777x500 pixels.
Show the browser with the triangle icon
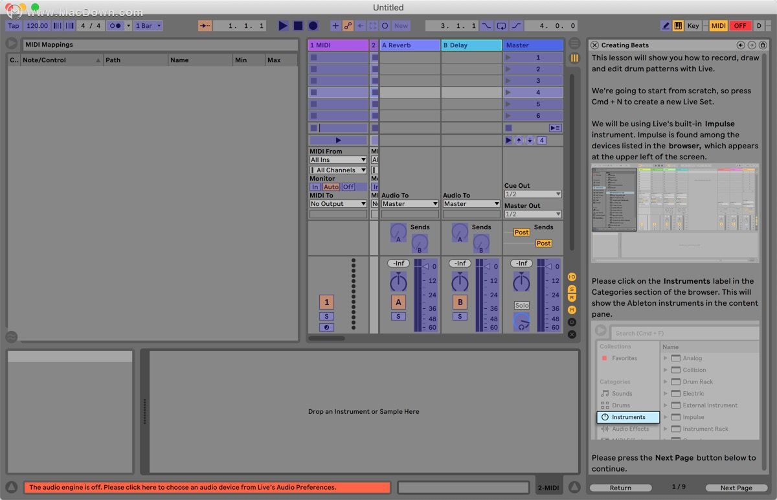(12, 43)
